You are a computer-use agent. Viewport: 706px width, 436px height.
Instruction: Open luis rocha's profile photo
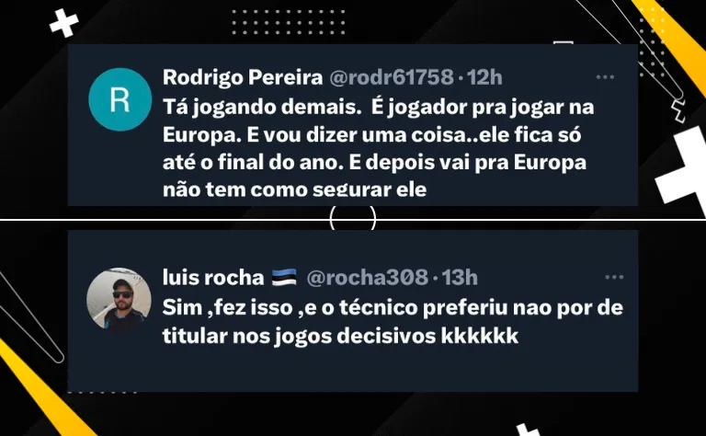tap(119, 299)
